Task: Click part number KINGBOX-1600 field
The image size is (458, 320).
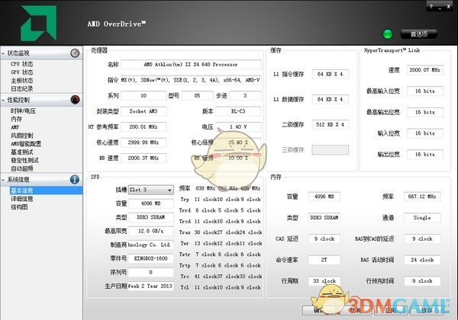Action: pos(150,258)
